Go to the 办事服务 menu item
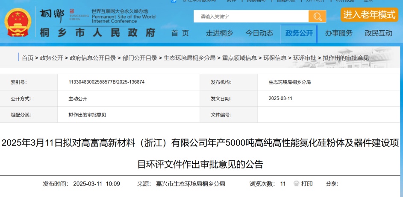 coord(338,33)
